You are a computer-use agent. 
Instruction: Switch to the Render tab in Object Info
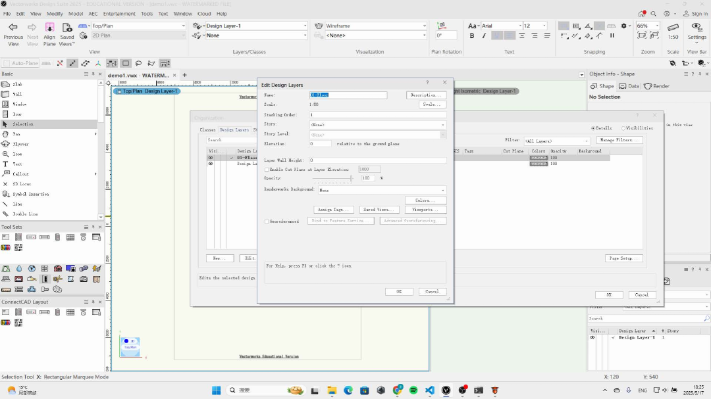click(657, 86)
